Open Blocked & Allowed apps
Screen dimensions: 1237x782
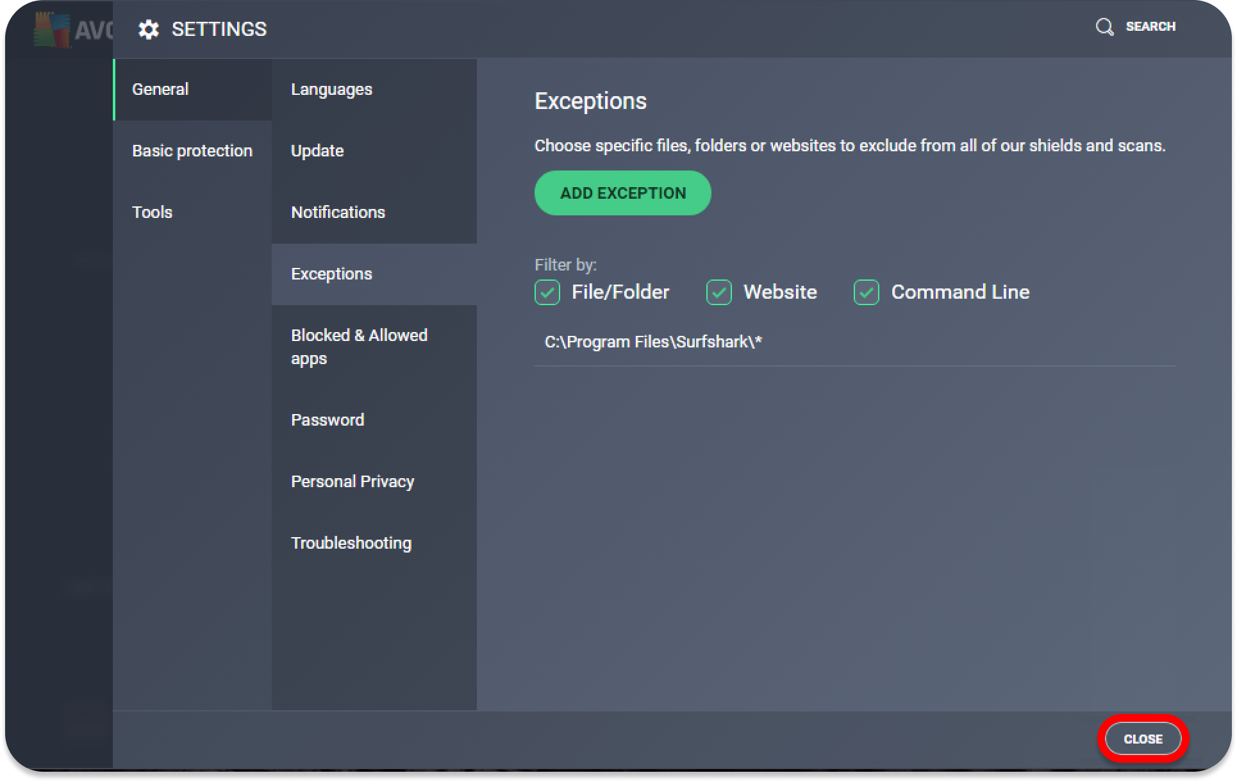[x=359, y=347]
